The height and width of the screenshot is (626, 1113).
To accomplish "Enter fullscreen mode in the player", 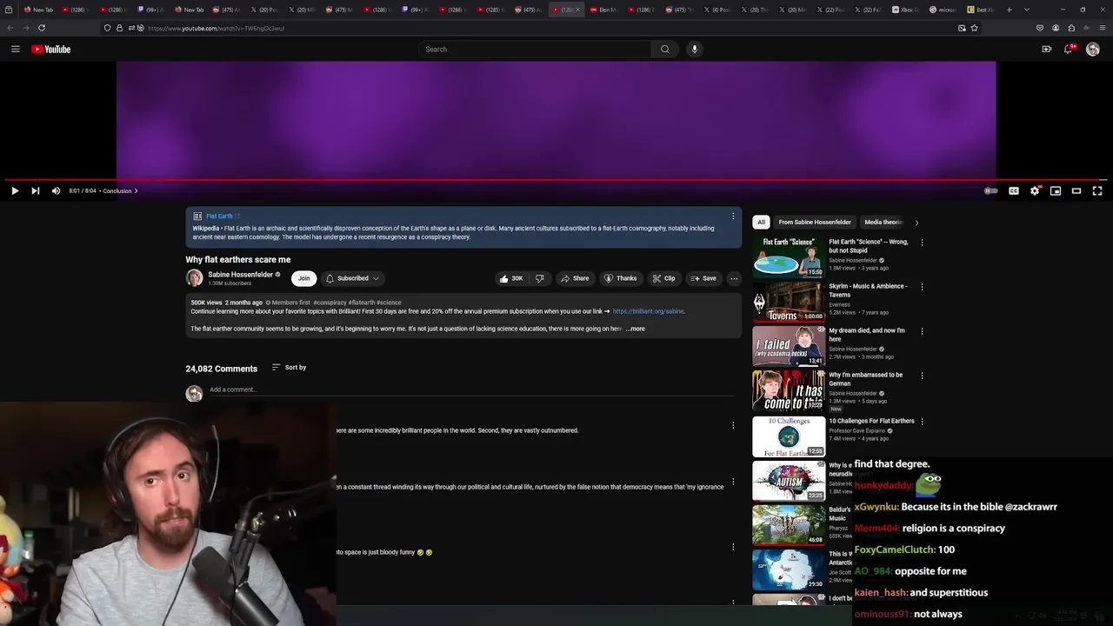I will tap(1097, 191).
